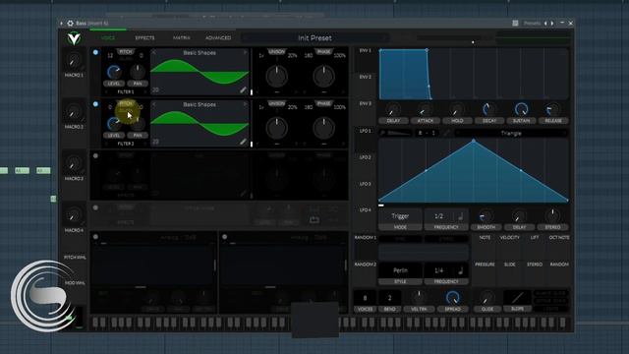Viewport: 629px width, 354px height.
Task: Open the Presets menu in plugin header
Action: (532, 24)
